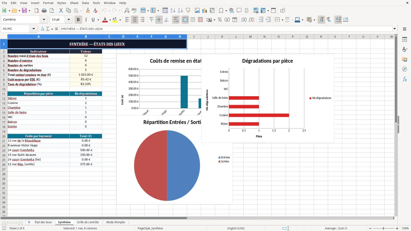Open Draw Functions shapes
The width and height of the screenshot is (411, 231).
tap(283, 11)
